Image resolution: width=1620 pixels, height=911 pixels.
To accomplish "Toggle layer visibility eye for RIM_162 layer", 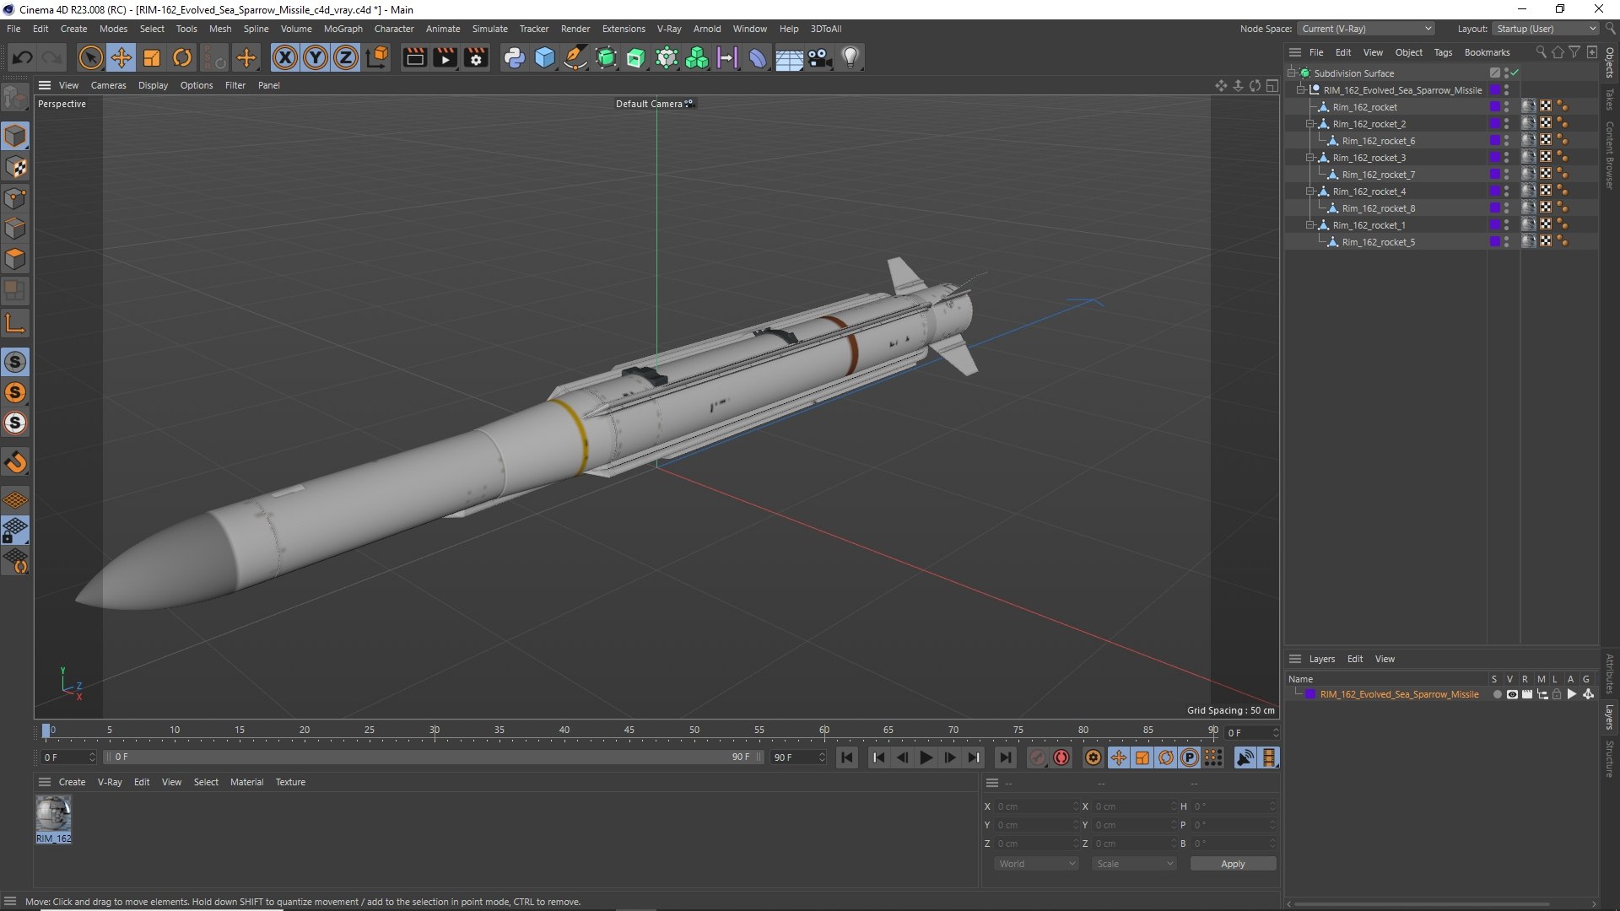I will pyautogui.click(x=1512, y=694).
